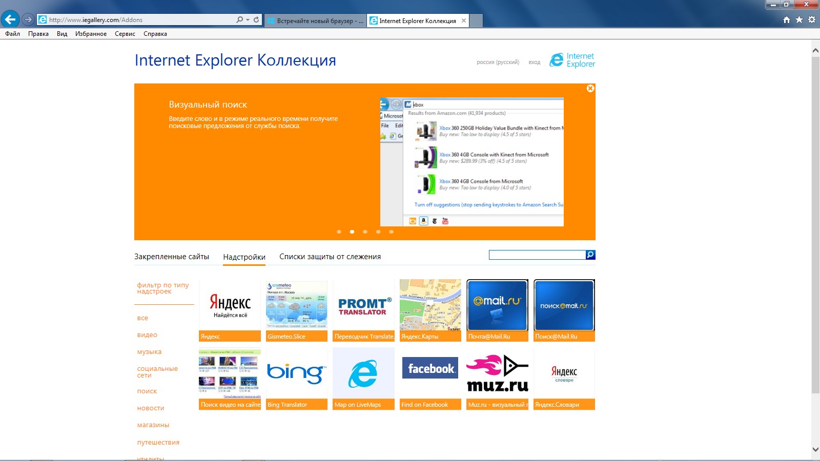820x461 pixels.
Task: Click the вход sign-in link
Action: pyautogui.click(x=534, y=62)
